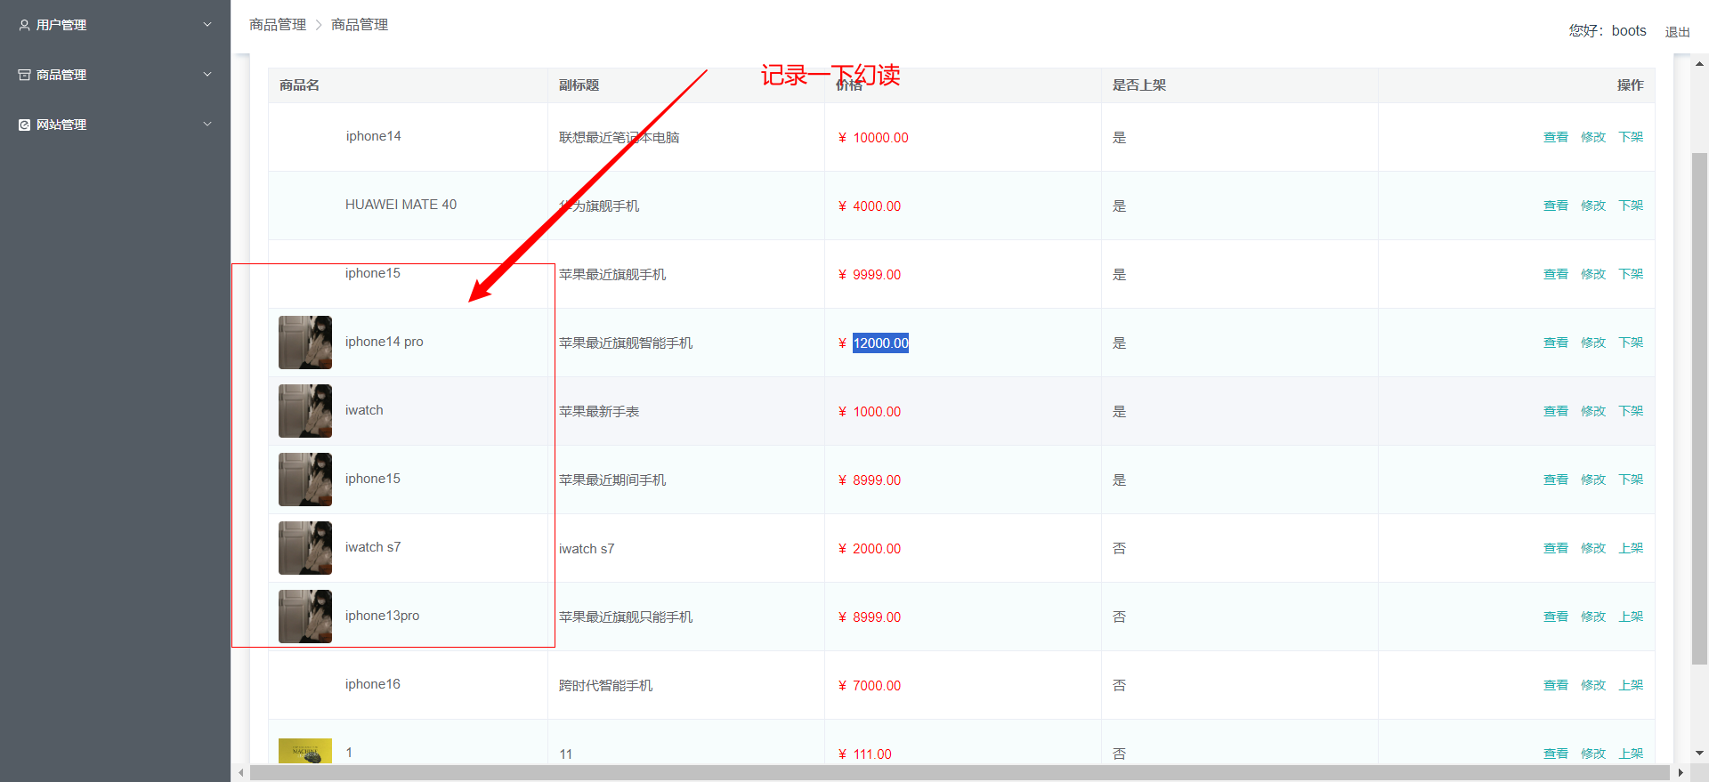Image resolution: width=1709 pixels, height=782 pixels.
Task: Open the 网站管理 sidebar menu
Action: [x=115, y=125]
